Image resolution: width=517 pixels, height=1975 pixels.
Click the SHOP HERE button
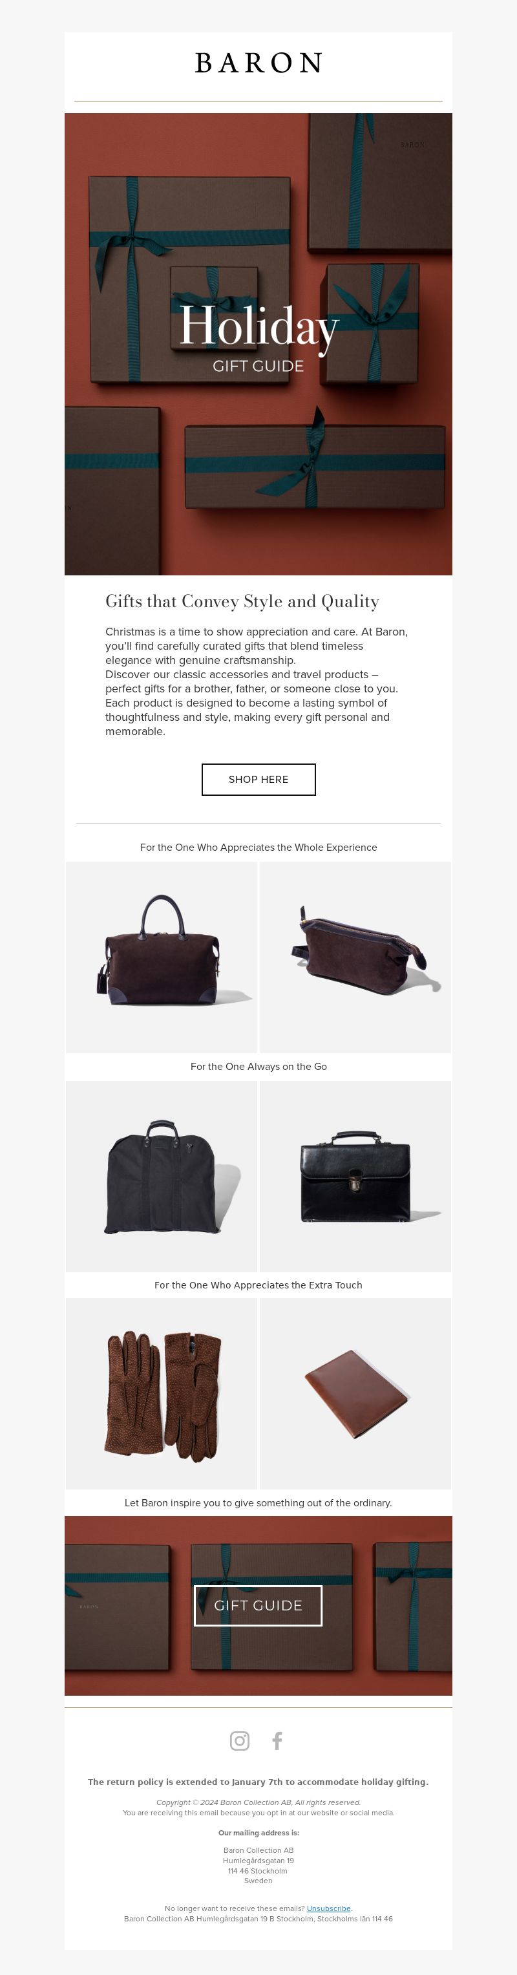258,779
